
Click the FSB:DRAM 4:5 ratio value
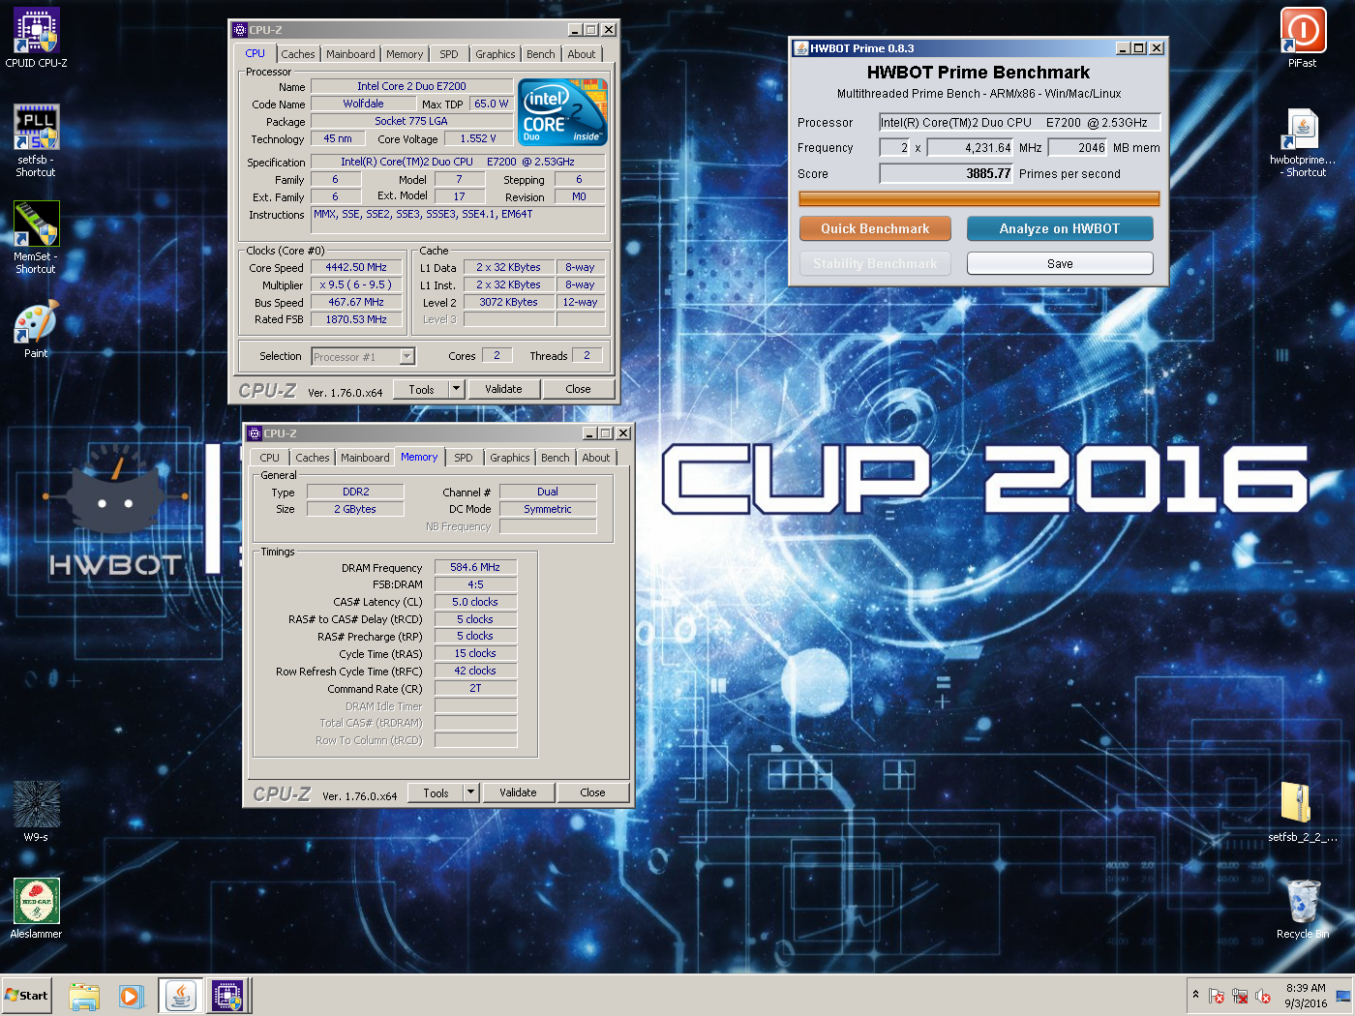[x=475, y=584]
